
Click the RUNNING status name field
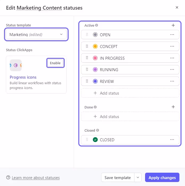click(109, 70)
